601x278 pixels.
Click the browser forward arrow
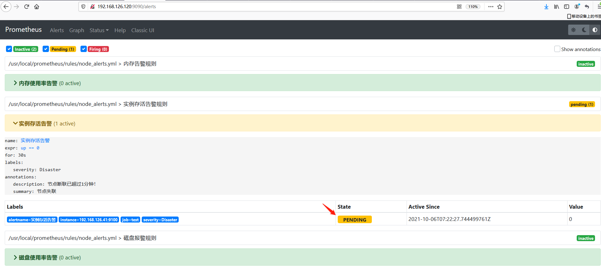pos(17,7)
